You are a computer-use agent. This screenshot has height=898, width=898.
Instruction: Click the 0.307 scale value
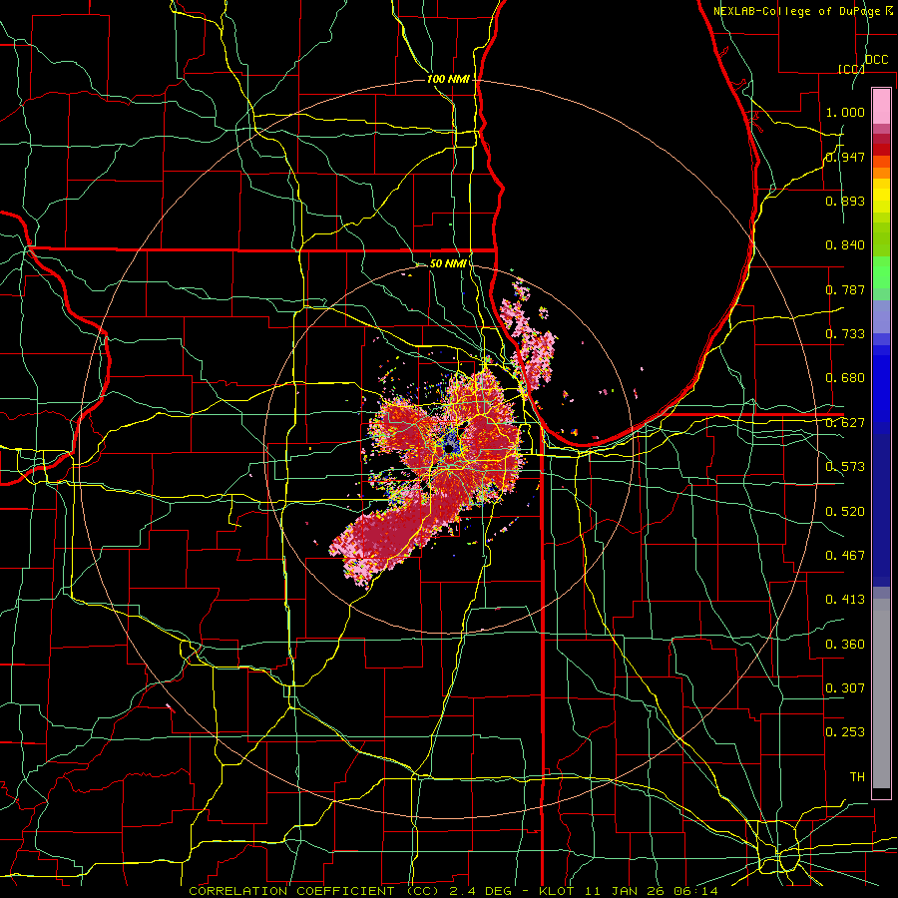(x=845, y=687)
